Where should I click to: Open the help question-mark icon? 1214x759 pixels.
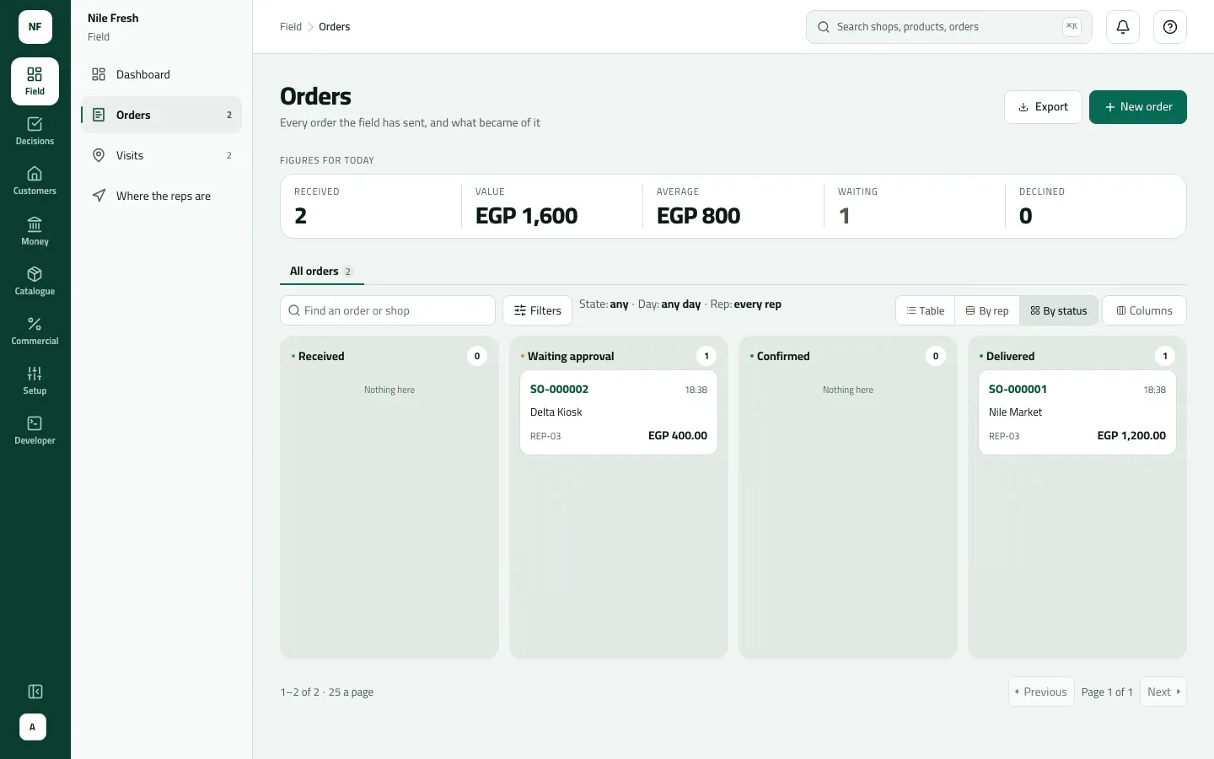(x=1170, y=27)
